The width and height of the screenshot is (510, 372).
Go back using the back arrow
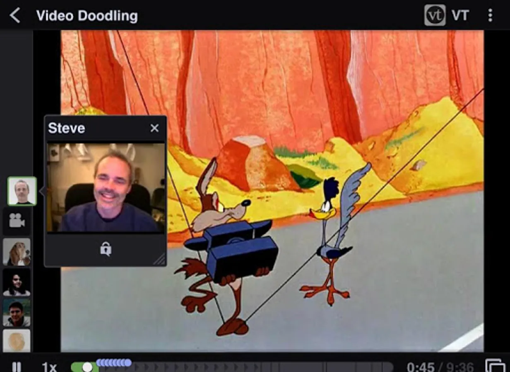(x=15, y=16)
